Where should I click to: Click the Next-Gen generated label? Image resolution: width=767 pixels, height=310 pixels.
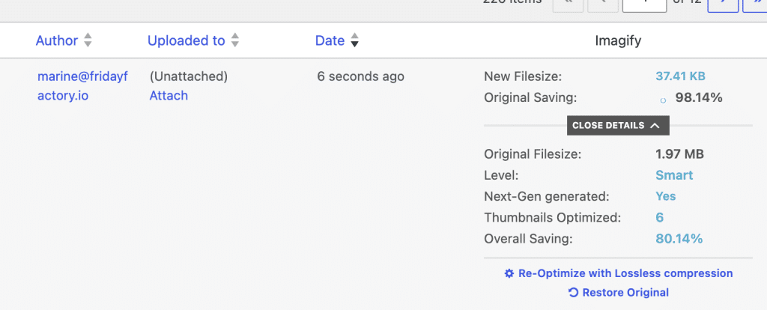pyautogui.click(x=547, y=197)
